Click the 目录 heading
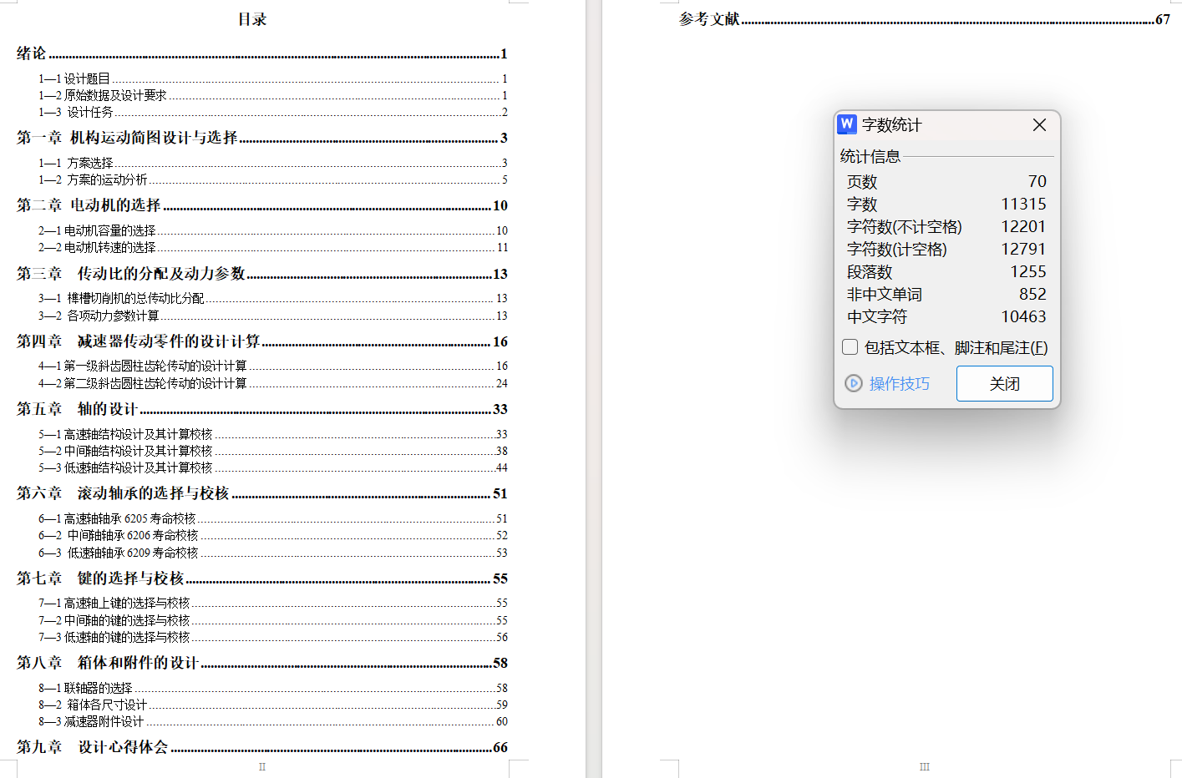 [251, 19]
